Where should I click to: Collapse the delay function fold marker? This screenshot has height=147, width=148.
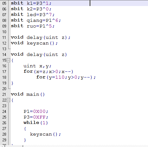click(x=8, y=60)
